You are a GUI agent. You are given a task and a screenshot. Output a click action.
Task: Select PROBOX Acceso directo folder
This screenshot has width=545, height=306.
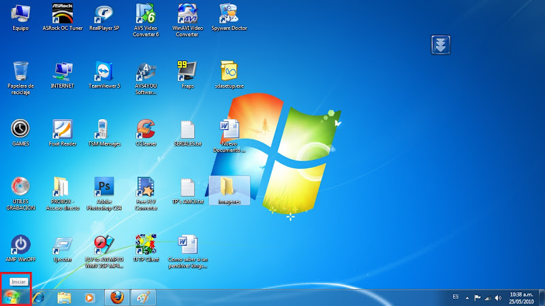click(x=63, y=194)
